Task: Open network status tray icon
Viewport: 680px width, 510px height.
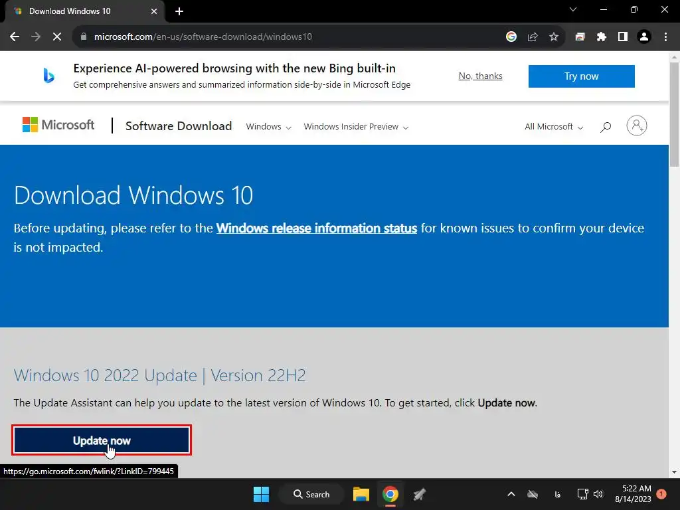Action: (x=582, y=494)
